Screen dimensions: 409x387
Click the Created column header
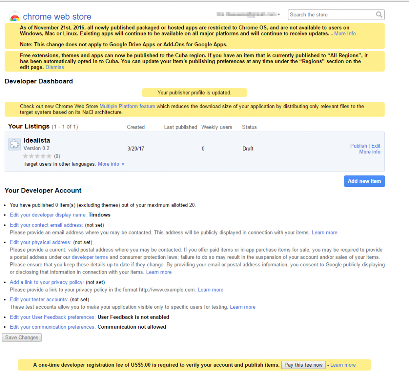pos(136,127)
